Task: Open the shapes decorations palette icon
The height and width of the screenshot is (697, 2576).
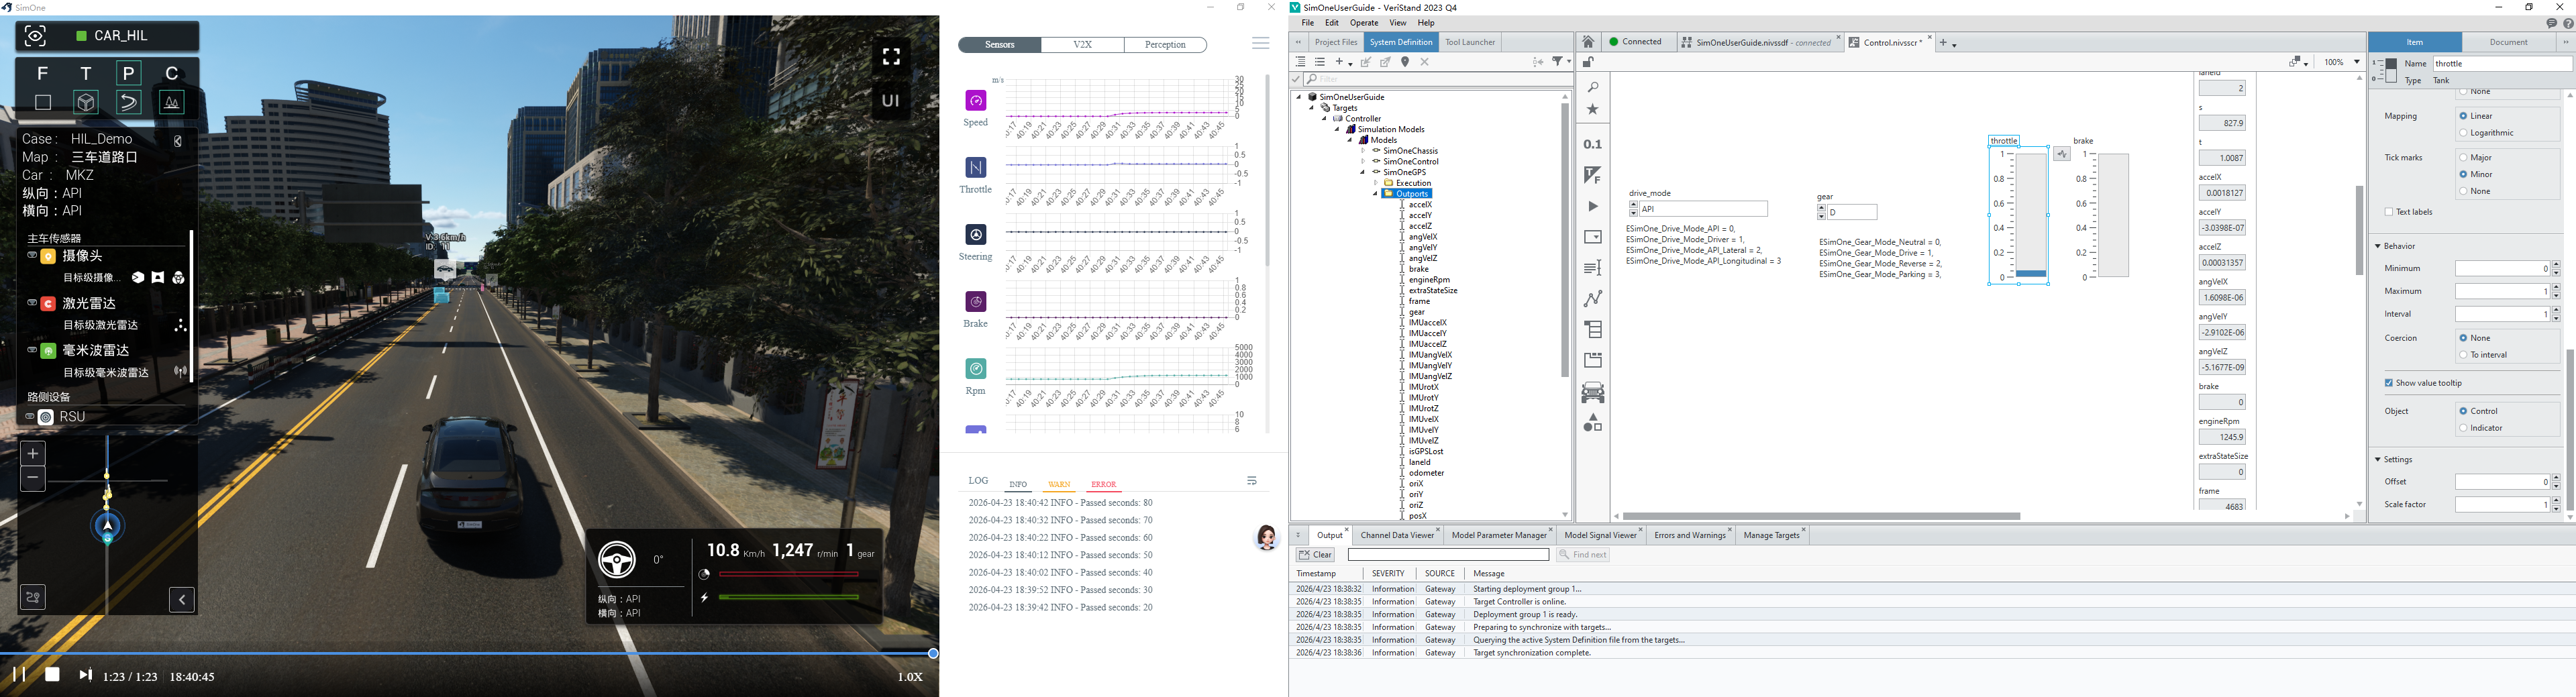Action: pos(1593,423)
